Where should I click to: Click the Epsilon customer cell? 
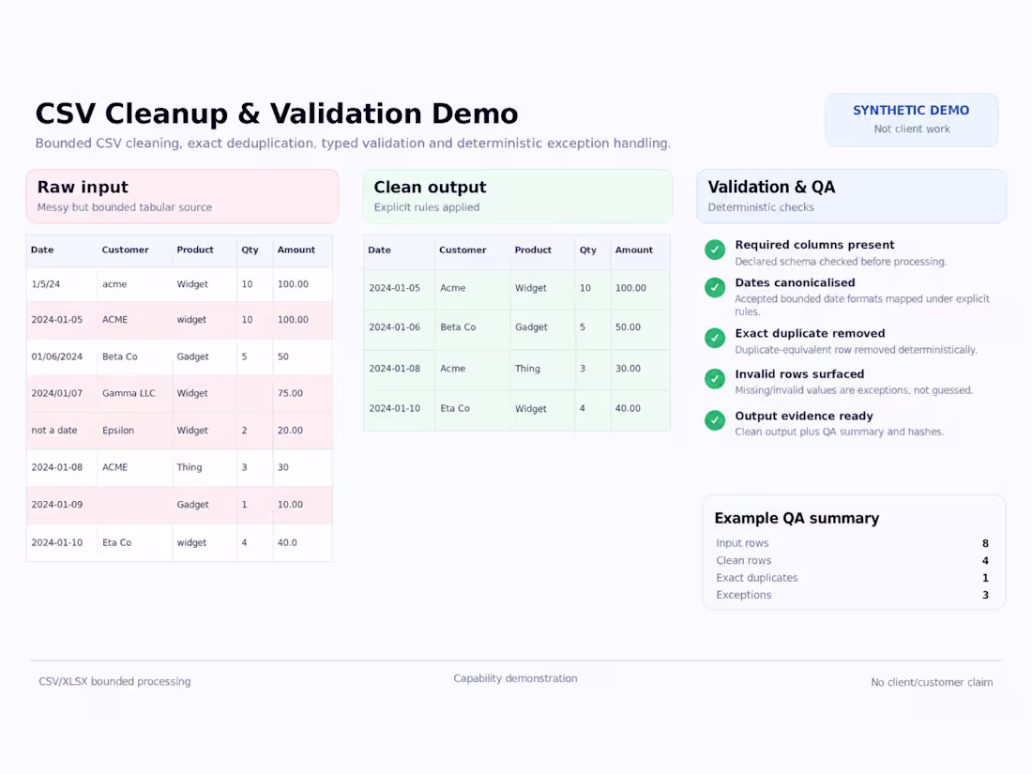coord(118,431)
